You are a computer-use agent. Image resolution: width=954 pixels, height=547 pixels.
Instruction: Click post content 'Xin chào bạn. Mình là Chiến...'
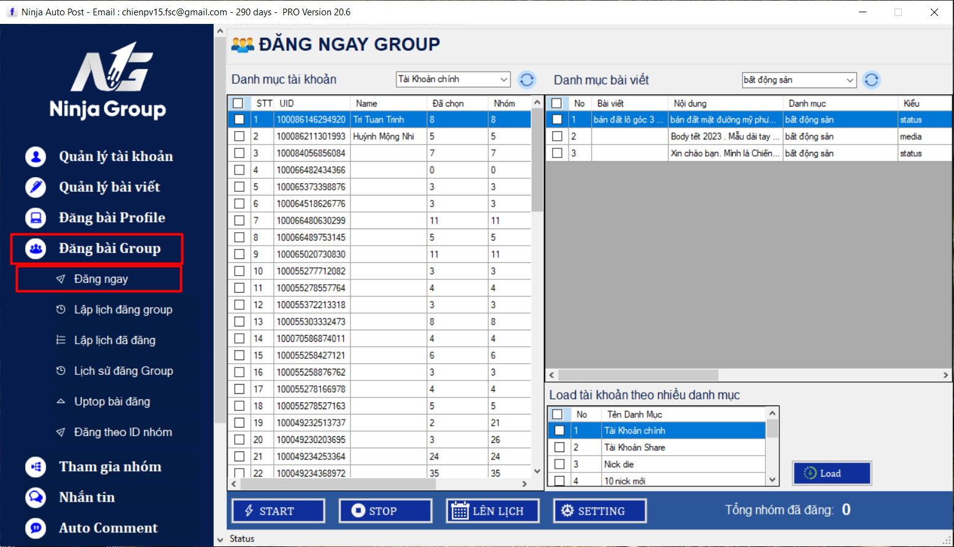725,153
